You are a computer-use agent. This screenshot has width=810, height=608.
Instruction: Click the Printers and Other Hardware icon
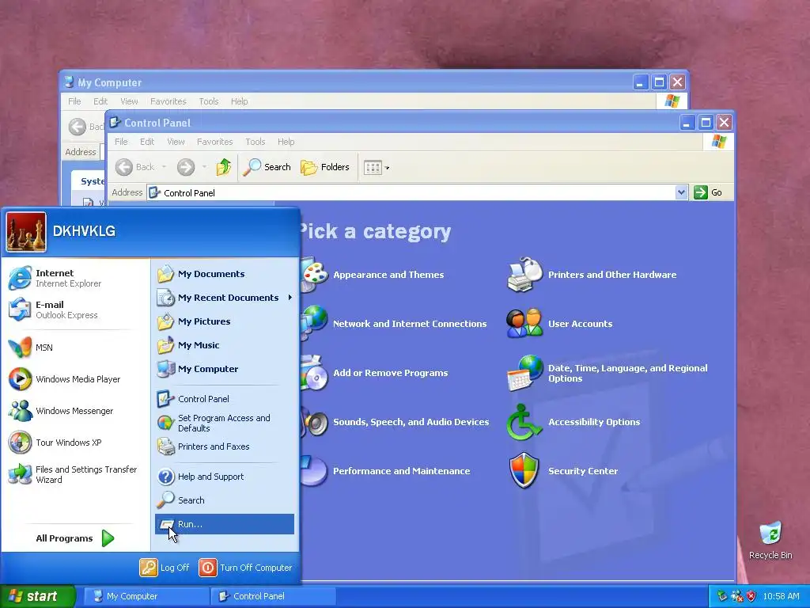(x=525, y=275)
